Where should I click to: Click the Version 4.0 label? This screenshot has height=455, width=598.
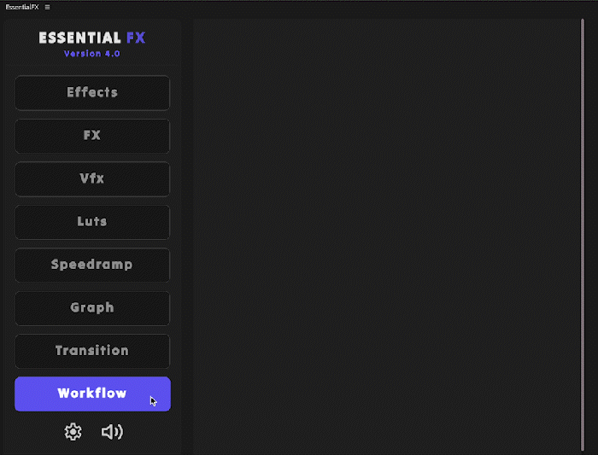coord(91,54)
